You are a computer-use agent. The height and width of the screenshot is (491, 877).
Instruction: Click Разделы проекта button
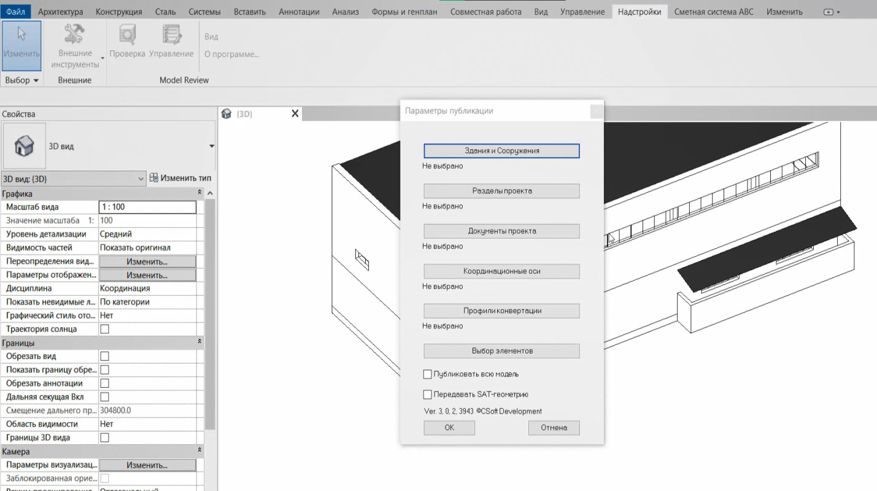point(501,191)
